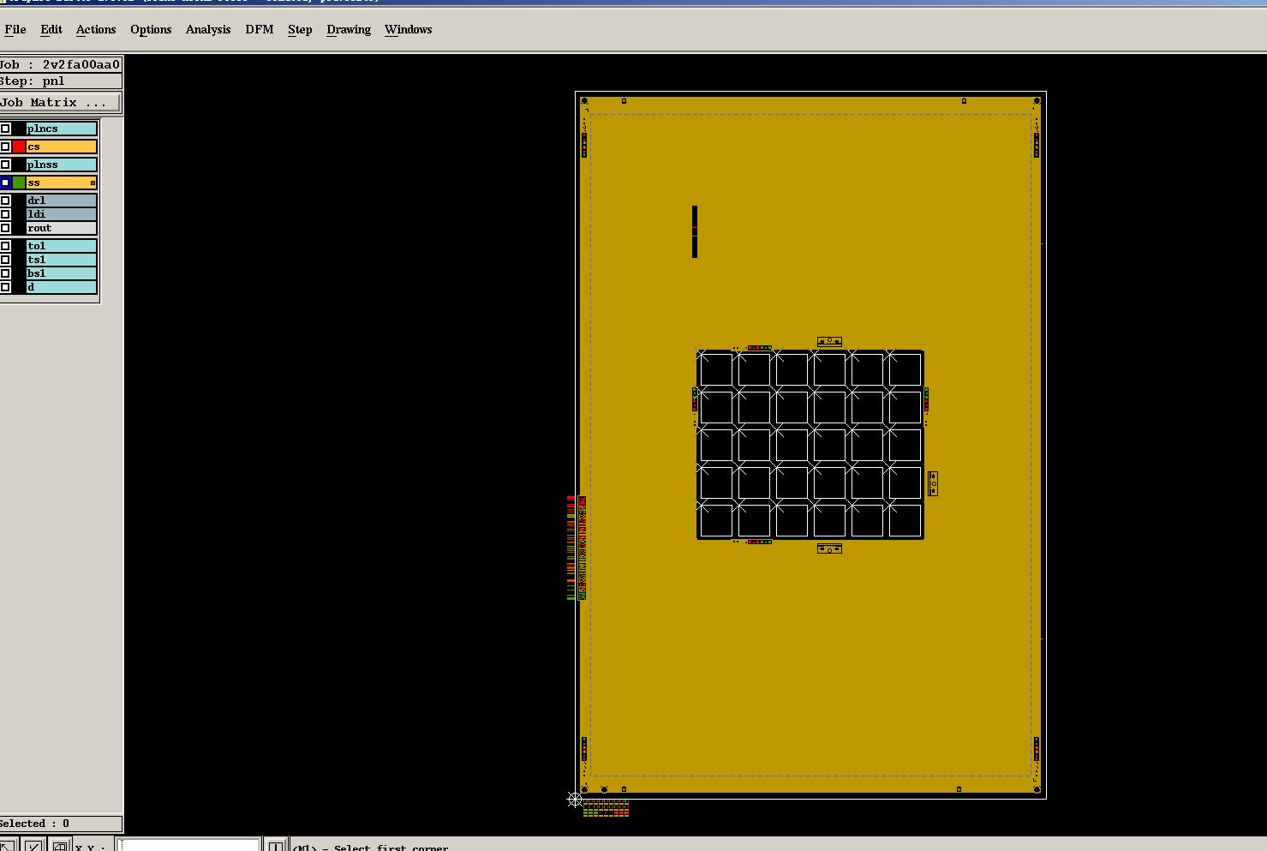Click the panel origin crosshair marker
The image size is (1267, 851).
point(575,800)
